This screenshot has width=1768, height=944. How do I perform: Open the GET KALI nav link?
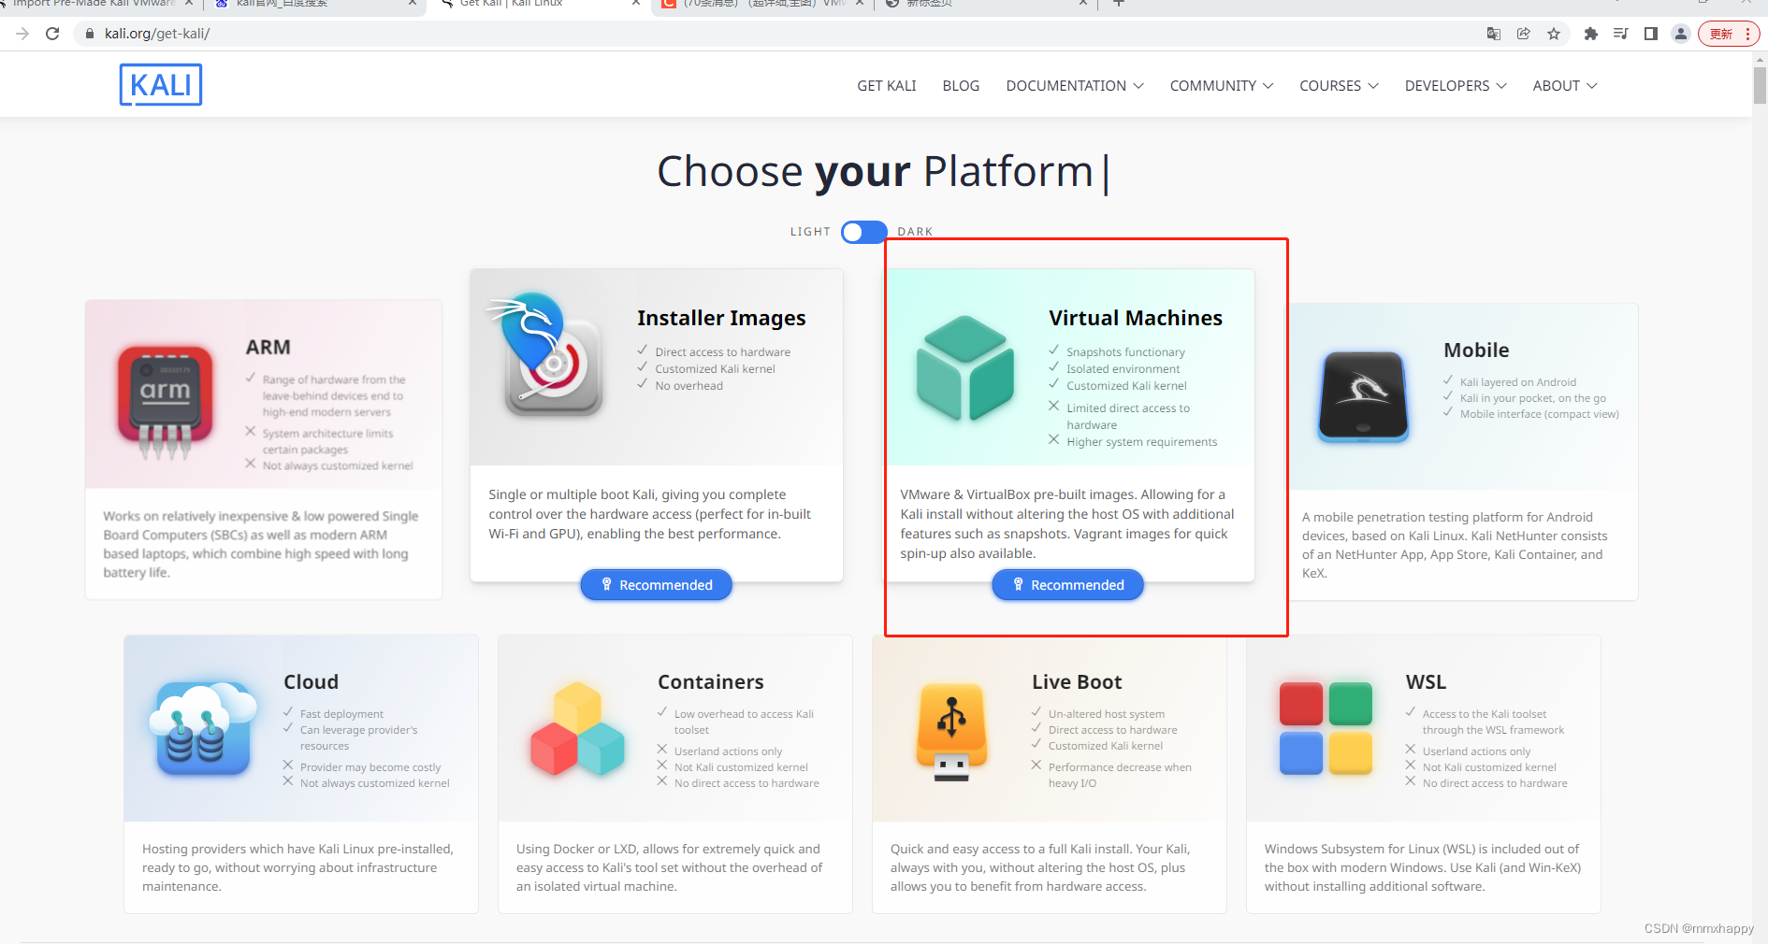(887, 85)
